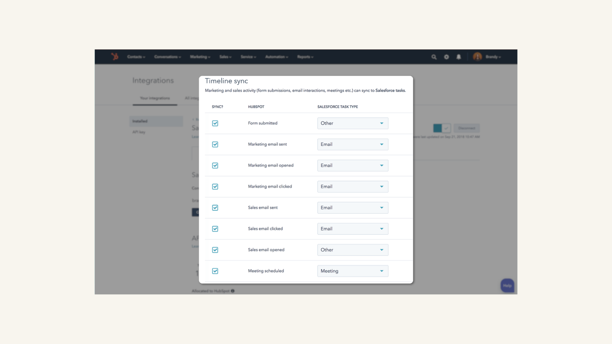Image resolution: width=612 pixels, height=344 pixels.
Task: Open the notifications bell icon
Action: pyautogui.click(x=459, y=57)
